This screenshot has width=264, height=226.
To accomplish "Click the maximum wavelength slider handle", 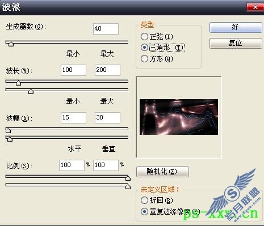I will click(31, 91).
